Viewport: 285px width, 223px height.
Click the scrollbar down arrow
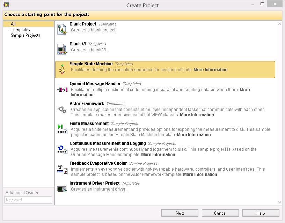click(x=279, y=202)
